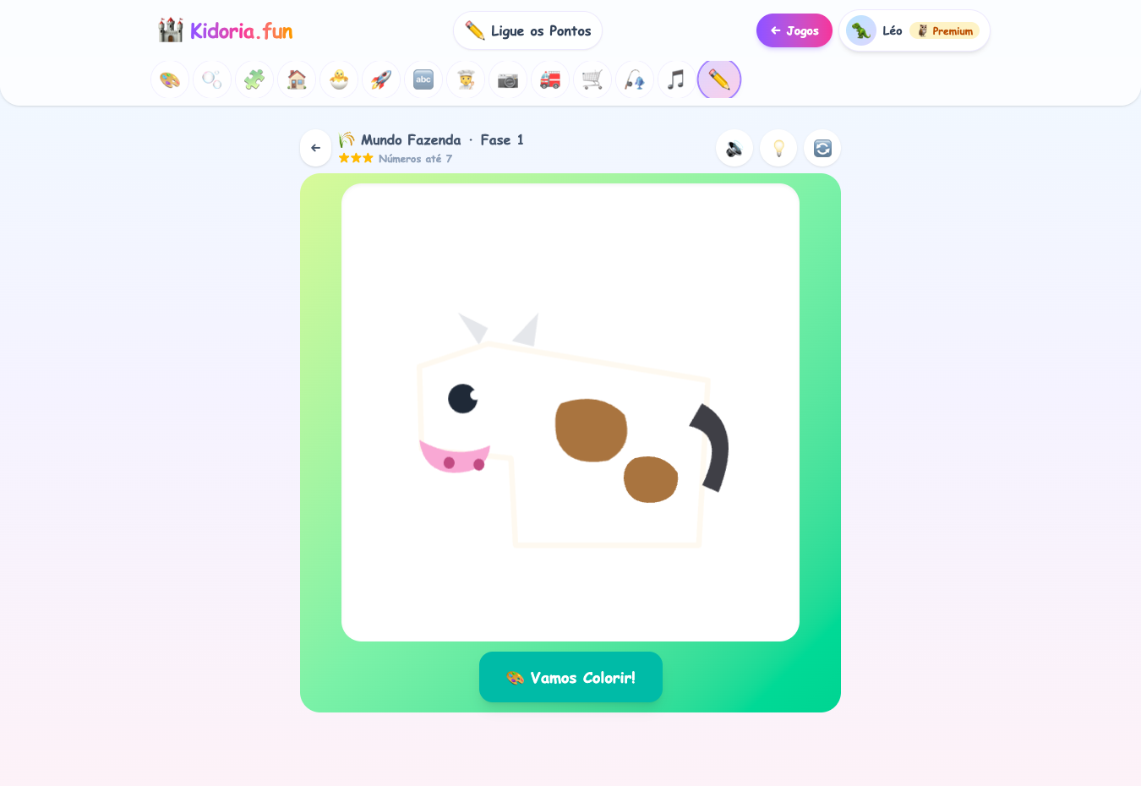This screenshot has width=1141, height=786.
Task: Open the paint palette game icon
Action: pyautogui.click(x=170, y=79)
